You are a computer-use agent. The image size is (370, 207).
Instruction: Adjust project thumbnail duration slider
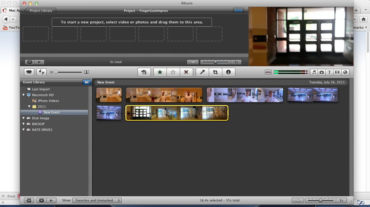[x=215, y=62]
